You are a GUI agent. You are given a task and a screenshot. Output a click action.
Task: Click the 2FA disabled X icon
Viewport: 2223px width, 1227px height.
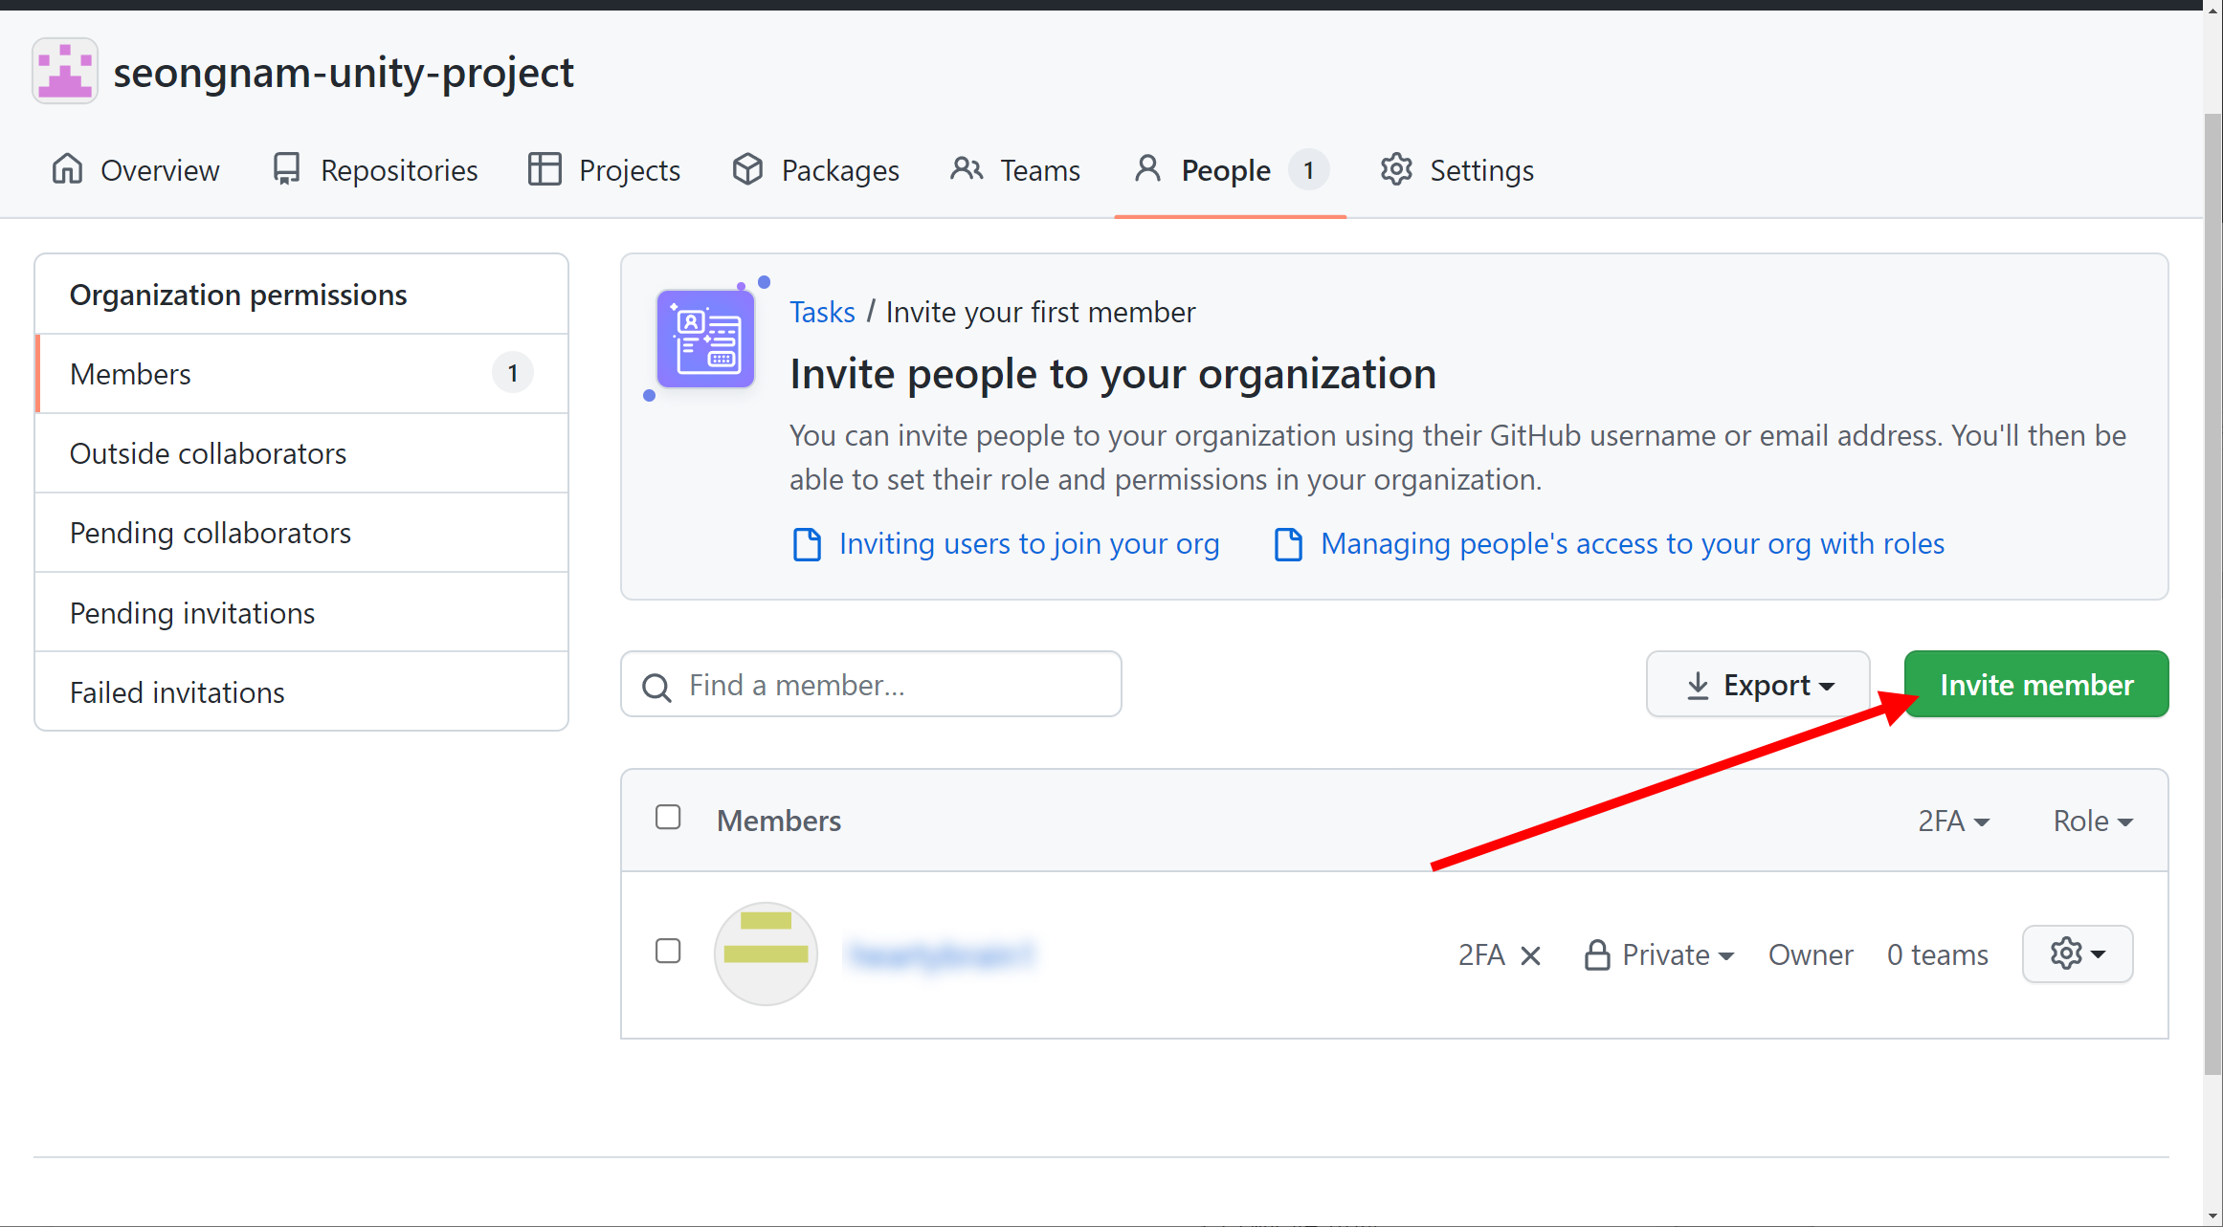pos(1530,955)
